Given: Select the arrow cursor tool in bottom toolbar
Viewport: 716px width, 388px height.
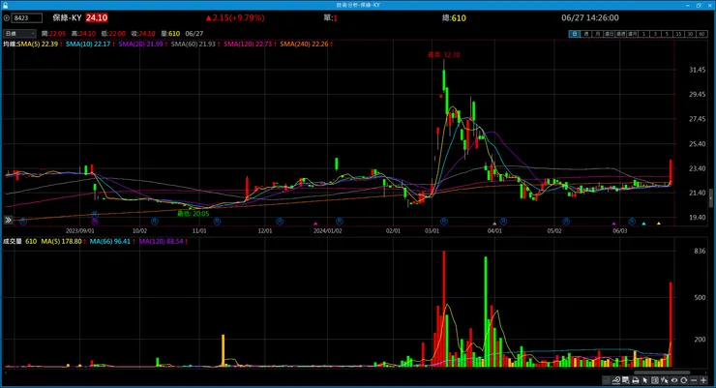Looking at the screenshot, I should coord(645,380).
